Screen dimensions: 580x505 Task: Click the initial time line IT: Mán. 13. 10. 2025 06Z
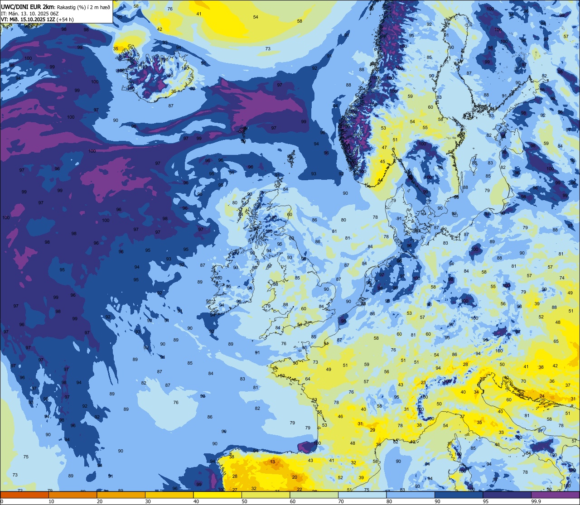click(x=30, y=14)
